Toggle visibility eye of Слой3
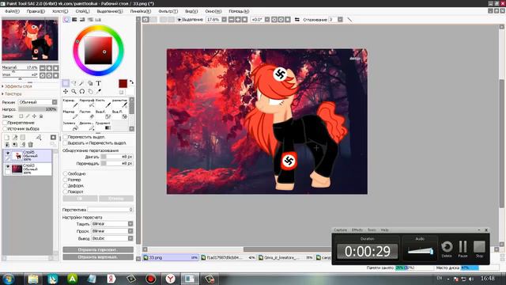 (7, 166)
